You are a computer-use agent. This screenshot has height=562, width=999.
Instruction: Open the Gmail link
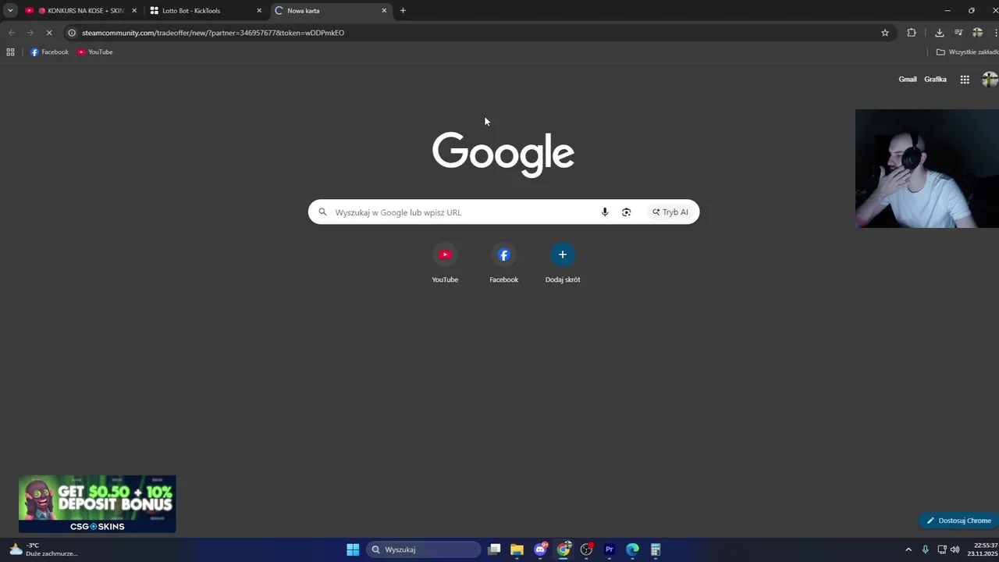[x=908, y=80]
